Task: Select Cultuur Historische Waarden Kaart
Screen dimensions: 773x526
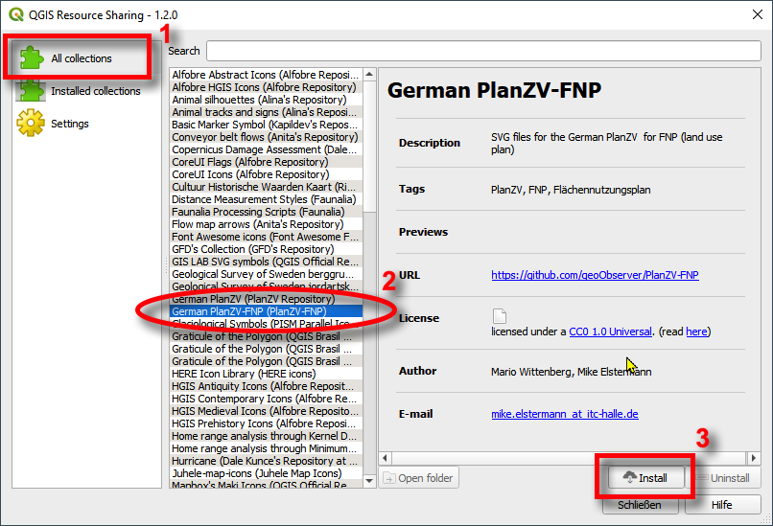Action: point(267,187)
